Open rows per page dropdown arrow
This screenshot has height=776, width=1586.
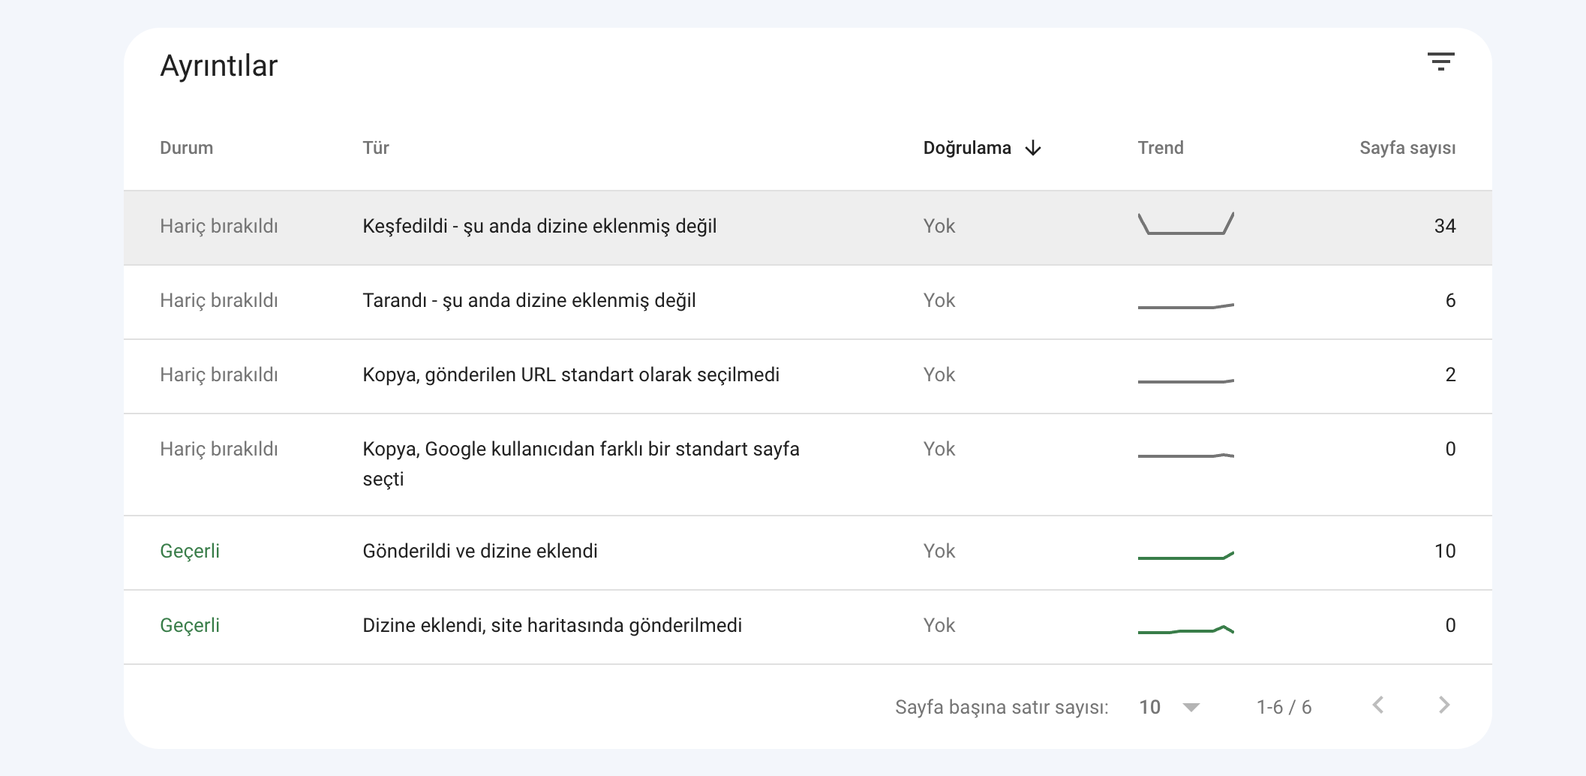[x=1191, y=707]
